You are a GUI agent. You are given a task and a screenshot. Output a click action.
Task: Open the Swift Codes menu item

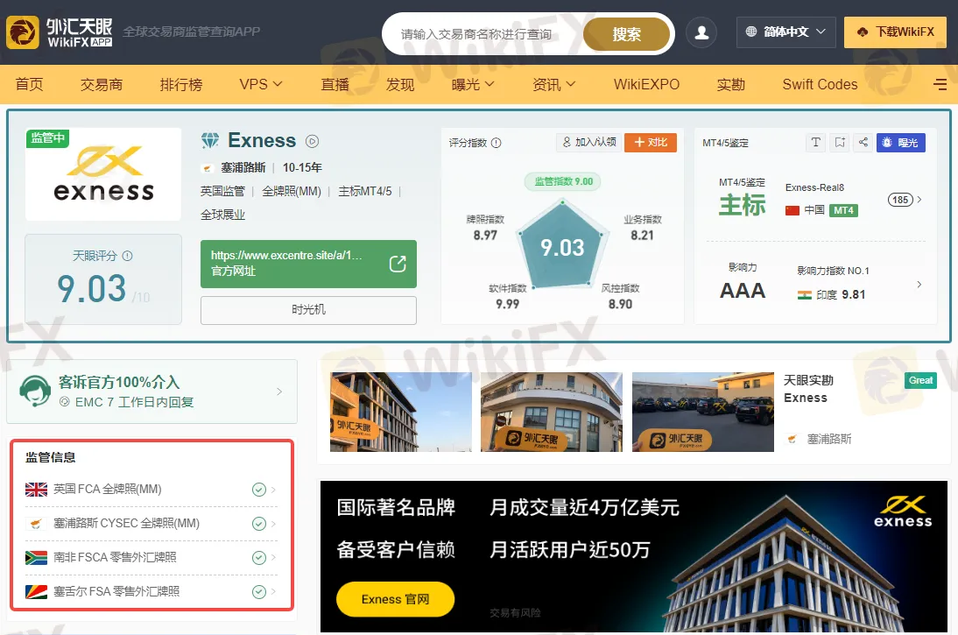point(820,84)
